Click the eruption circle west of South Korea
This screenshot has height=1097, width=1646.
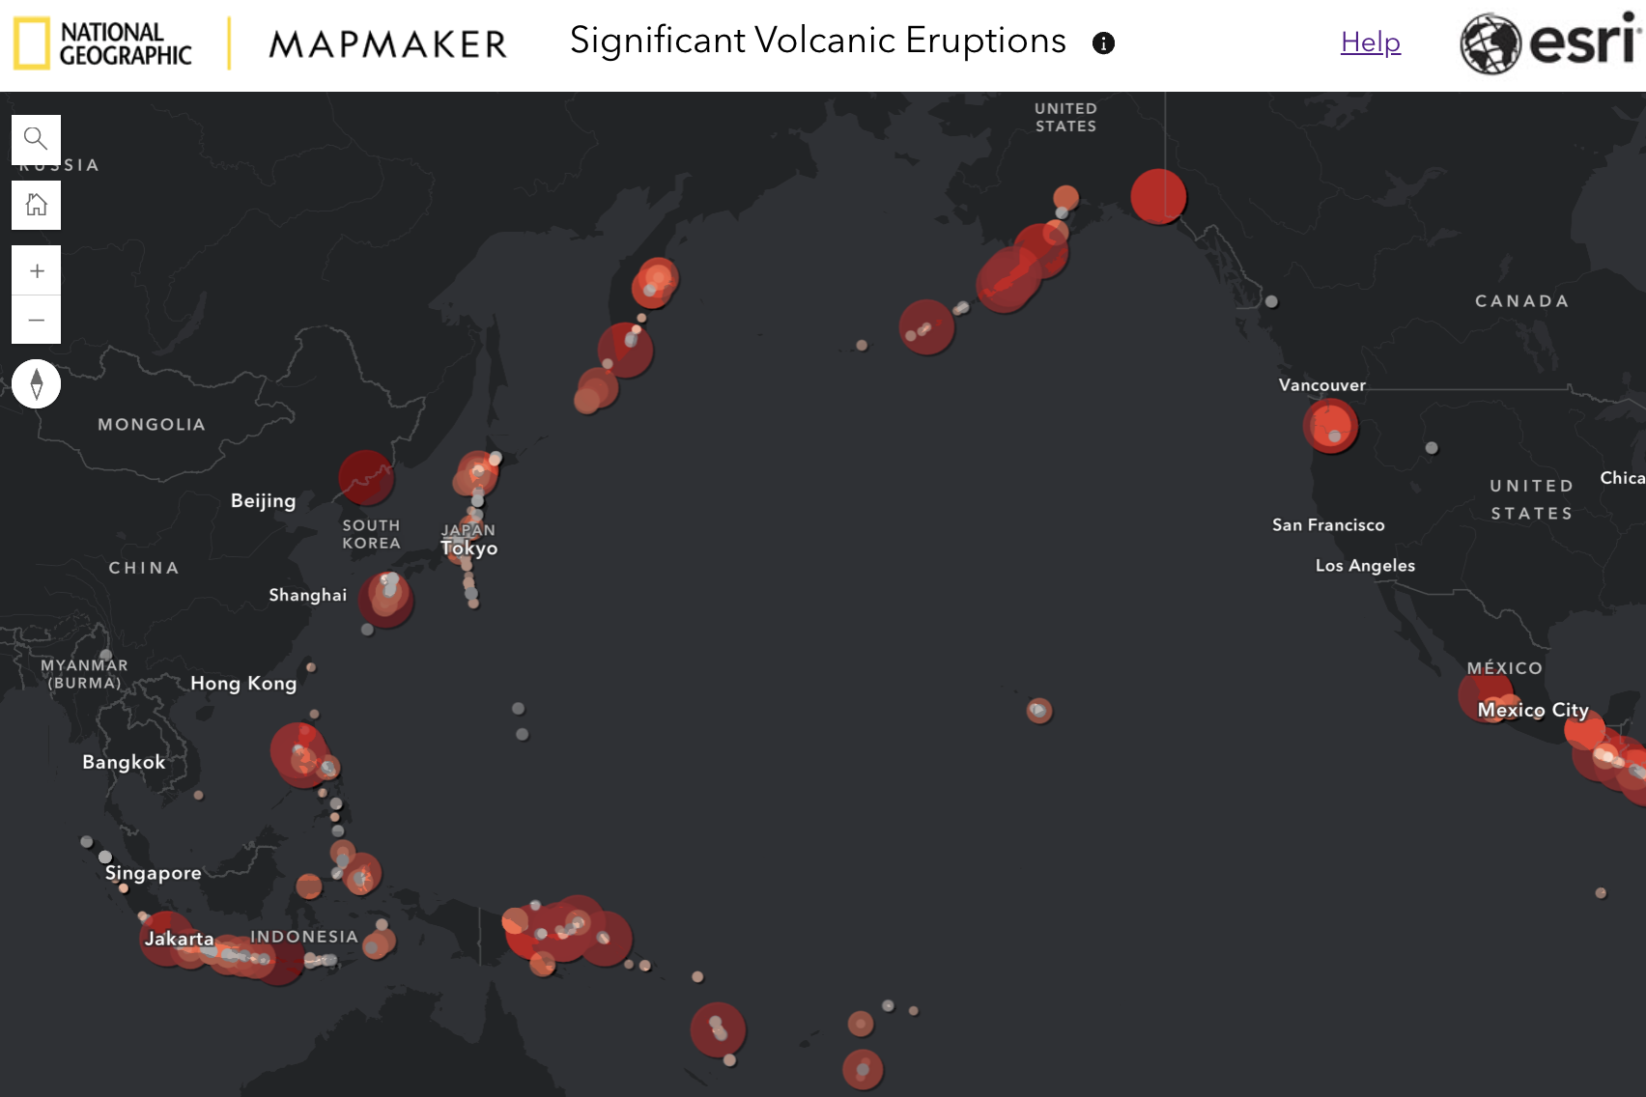tap(366, 477)
